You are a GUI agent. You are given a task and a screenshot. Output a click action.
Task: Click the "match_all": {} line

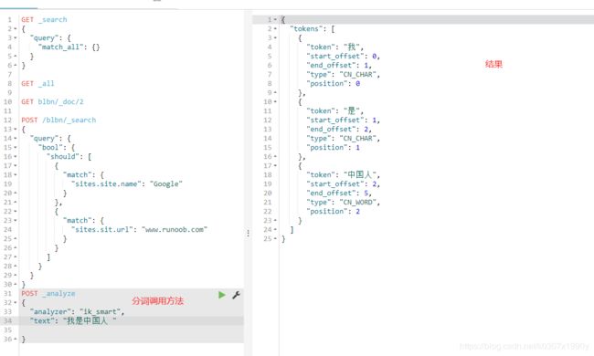tap(69, 47)
